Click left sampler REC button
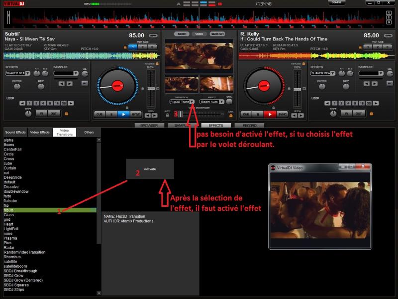This screenshot has height=299, width=398. (x=85, y=83)
